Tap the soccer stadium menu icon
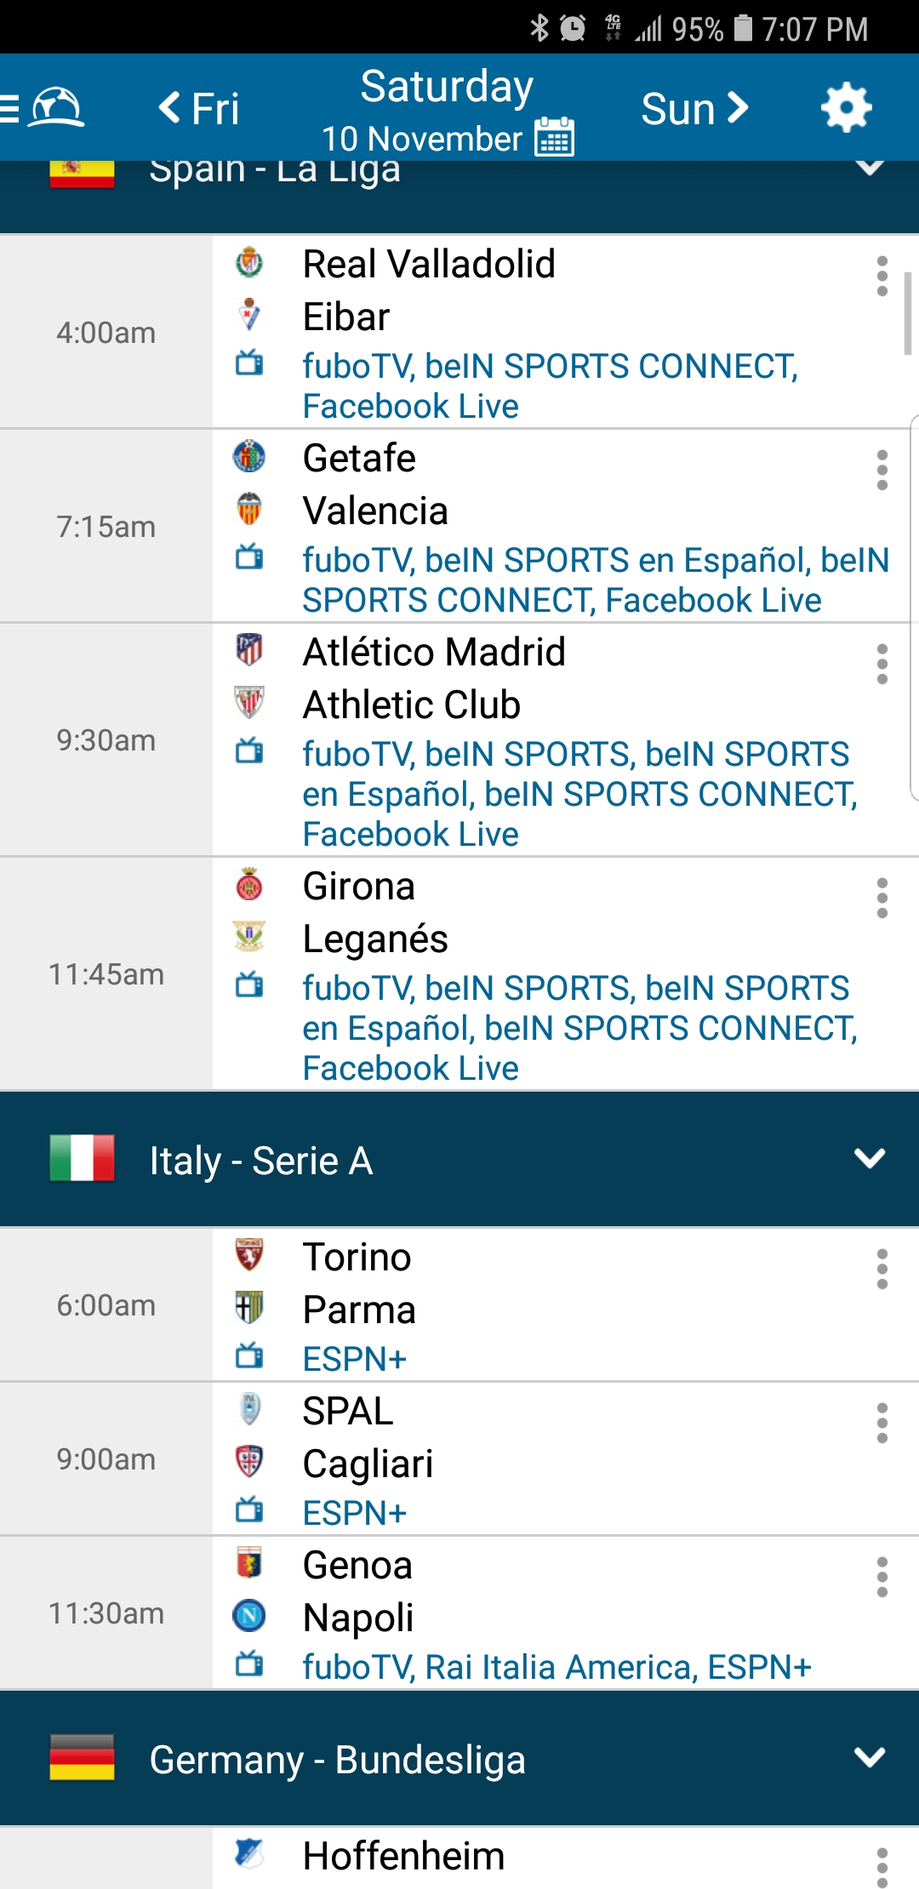 [x=56, y=108]
